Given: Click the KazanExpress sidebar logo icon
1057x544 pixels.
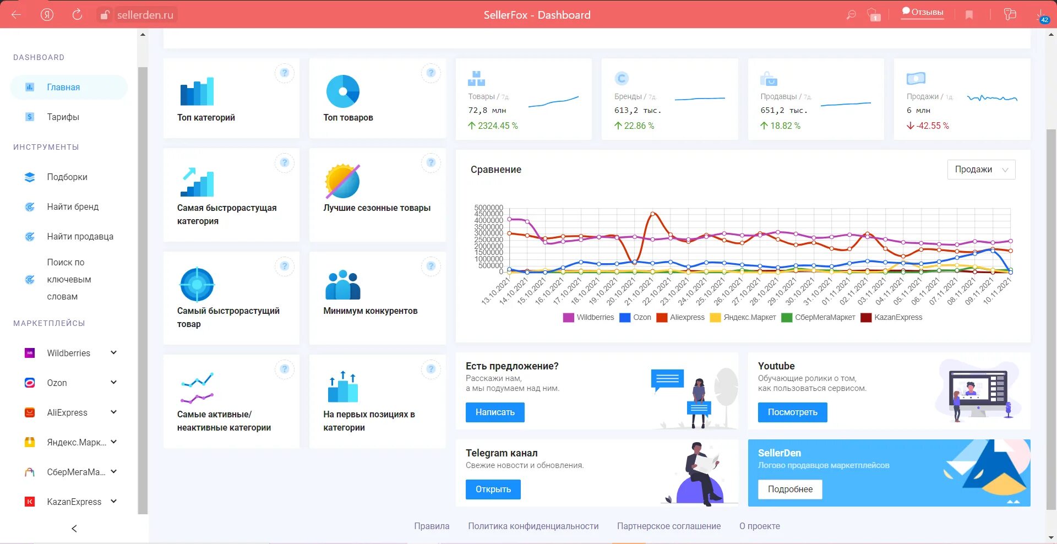Looking at the screenshot, I should pyautogui.click(x=30, y=502).
